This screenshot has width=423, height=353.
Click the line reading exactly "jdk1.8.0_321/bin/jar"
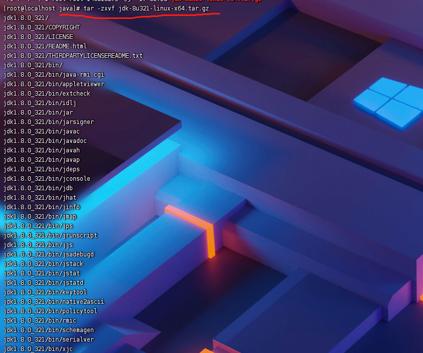click(x=38, y=113)
